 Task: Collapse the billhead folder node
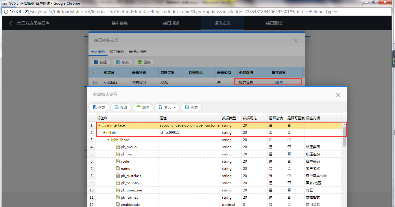click(x=109, y=140)
